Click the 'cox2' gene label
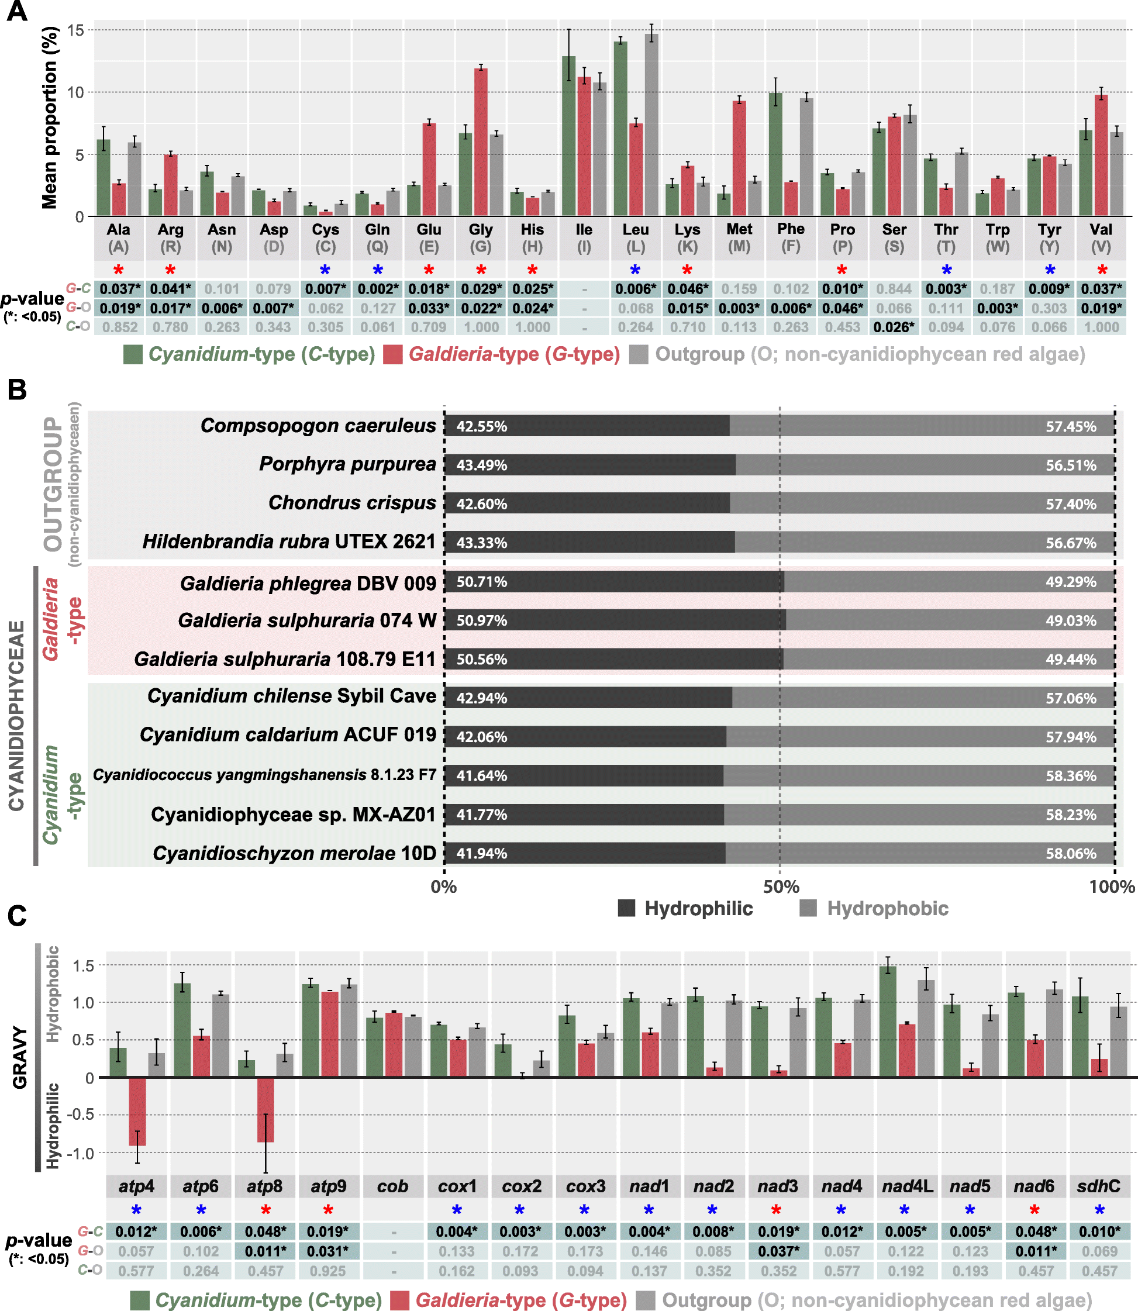Viewport: 1138px width, 1311px height. (x=522, y=1186)
